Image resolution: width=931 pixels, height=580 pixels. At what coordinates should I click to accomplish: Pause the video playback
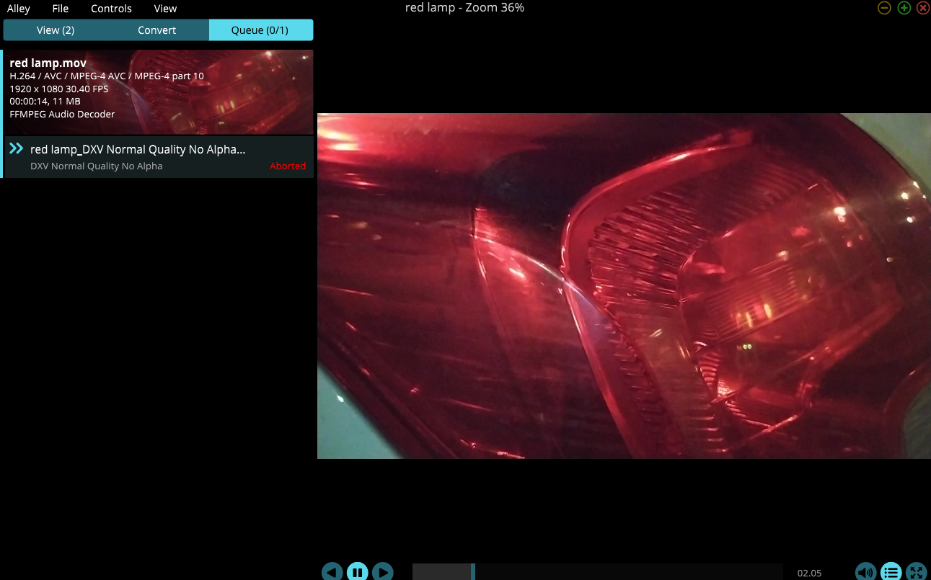(357, 572)
